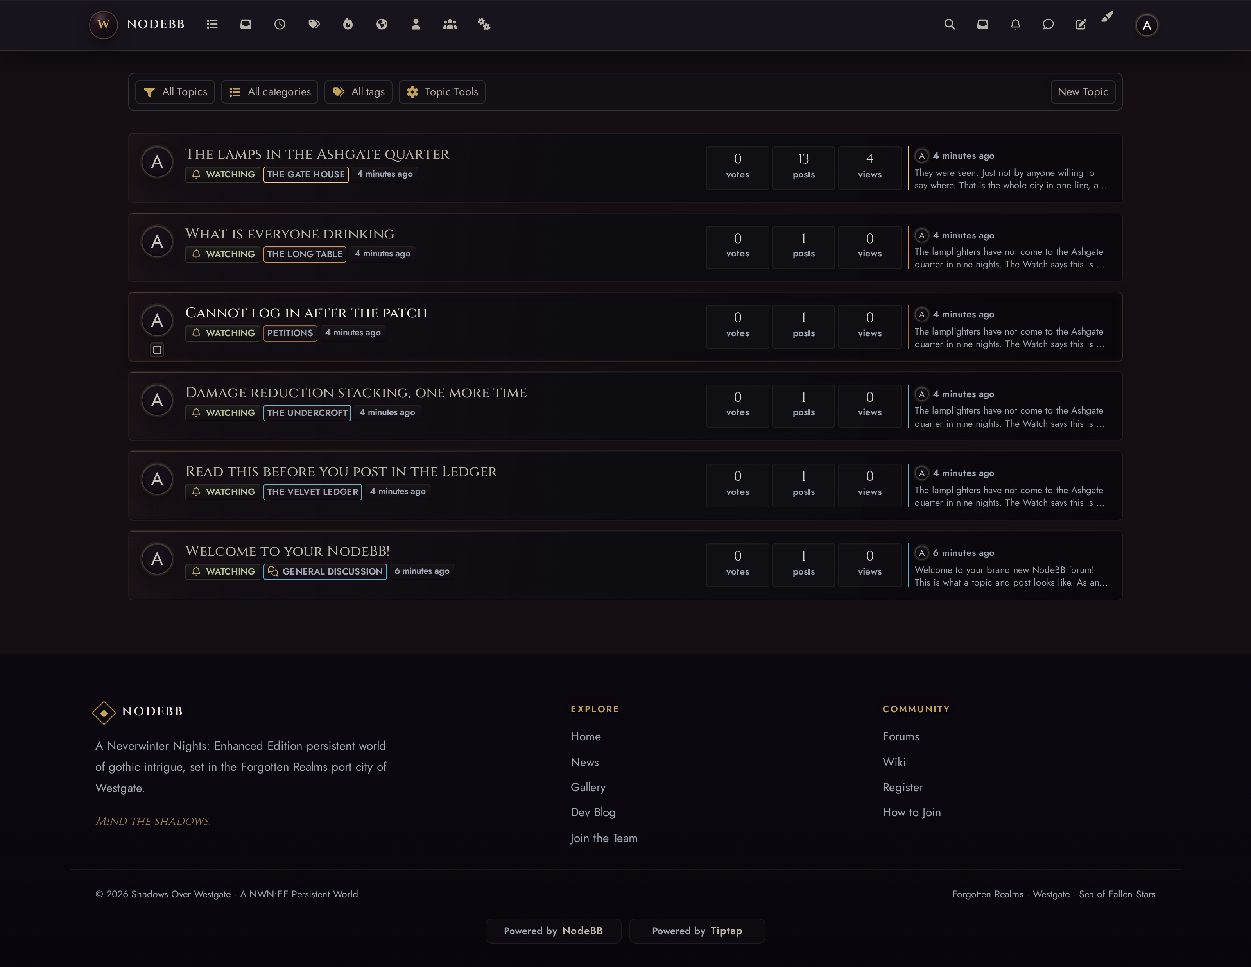This screenshot has width=1251, height=967.
Task: Open the Topic Tools dropdown
Action: 442,91
